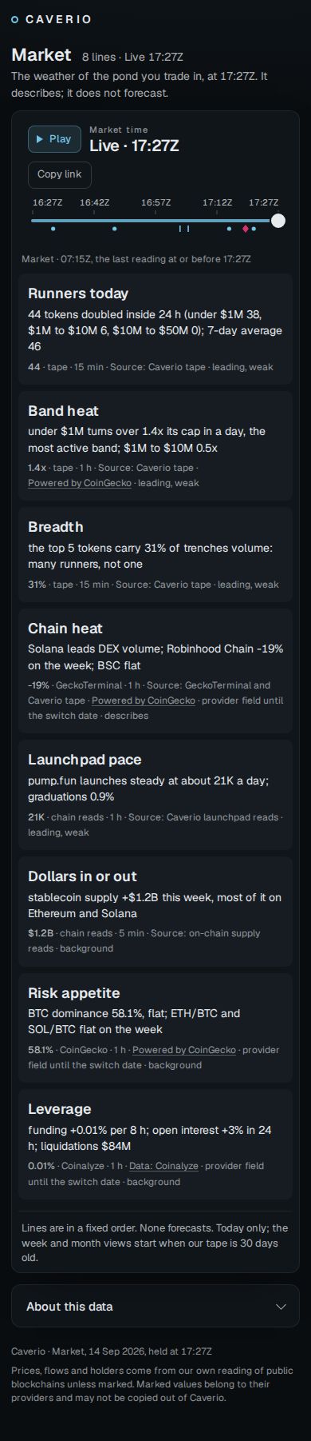Select the red diamond marker on timeline

pyautogui.click(x=245, y=229)
